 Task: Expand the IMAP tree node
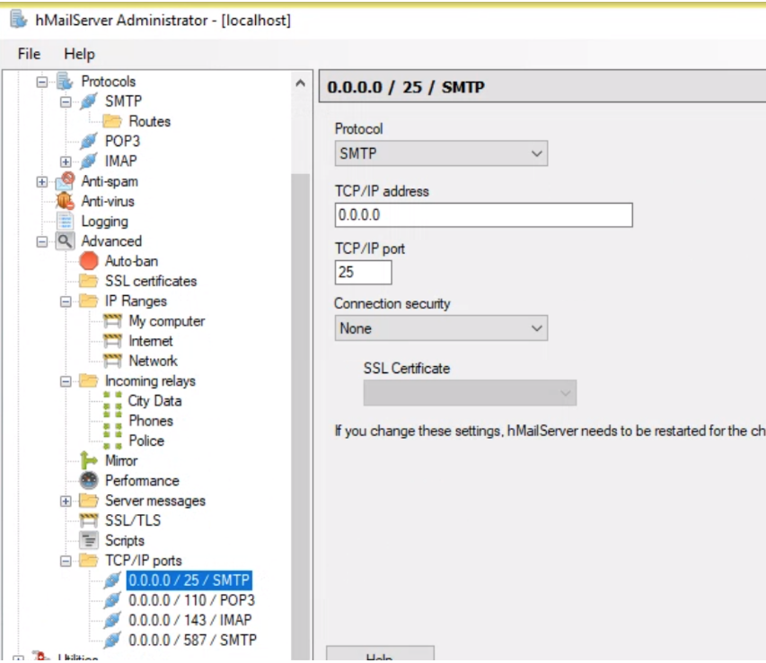pos(66,161)
